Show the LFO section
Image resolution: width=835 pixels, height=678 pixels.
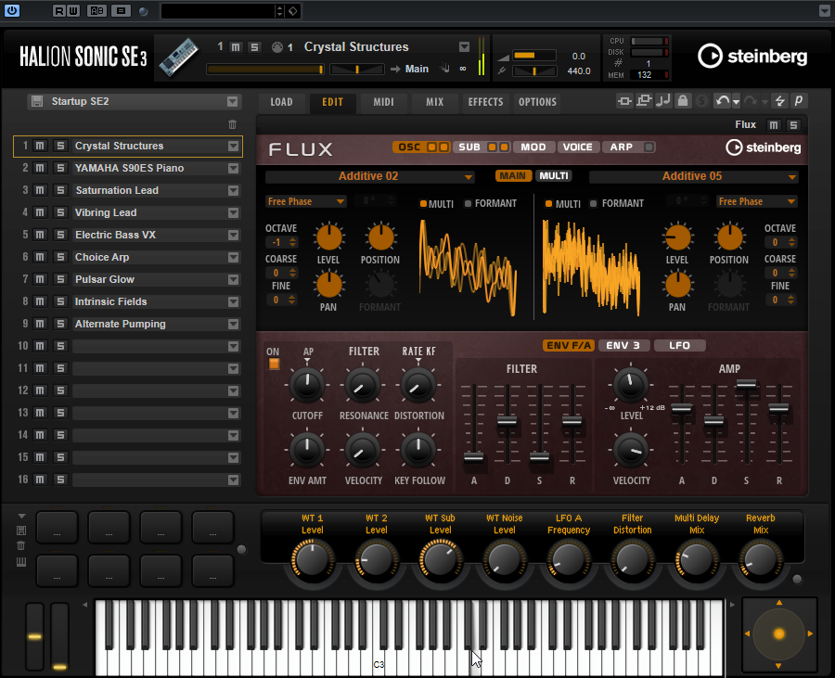(x=679, y=345)
